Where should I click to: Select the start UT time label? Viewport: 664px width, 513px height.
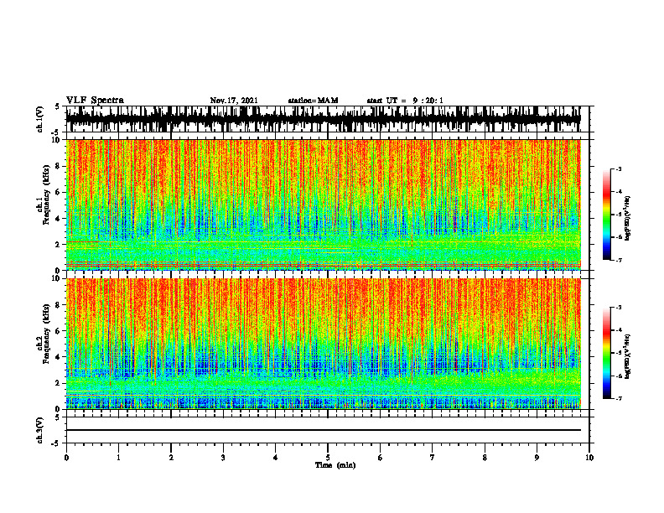[405, 101]
